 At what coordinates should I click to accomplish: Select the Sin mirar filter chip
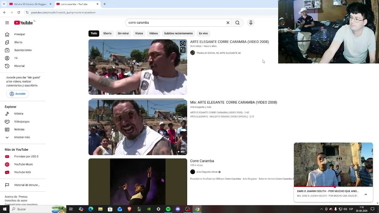123,33
